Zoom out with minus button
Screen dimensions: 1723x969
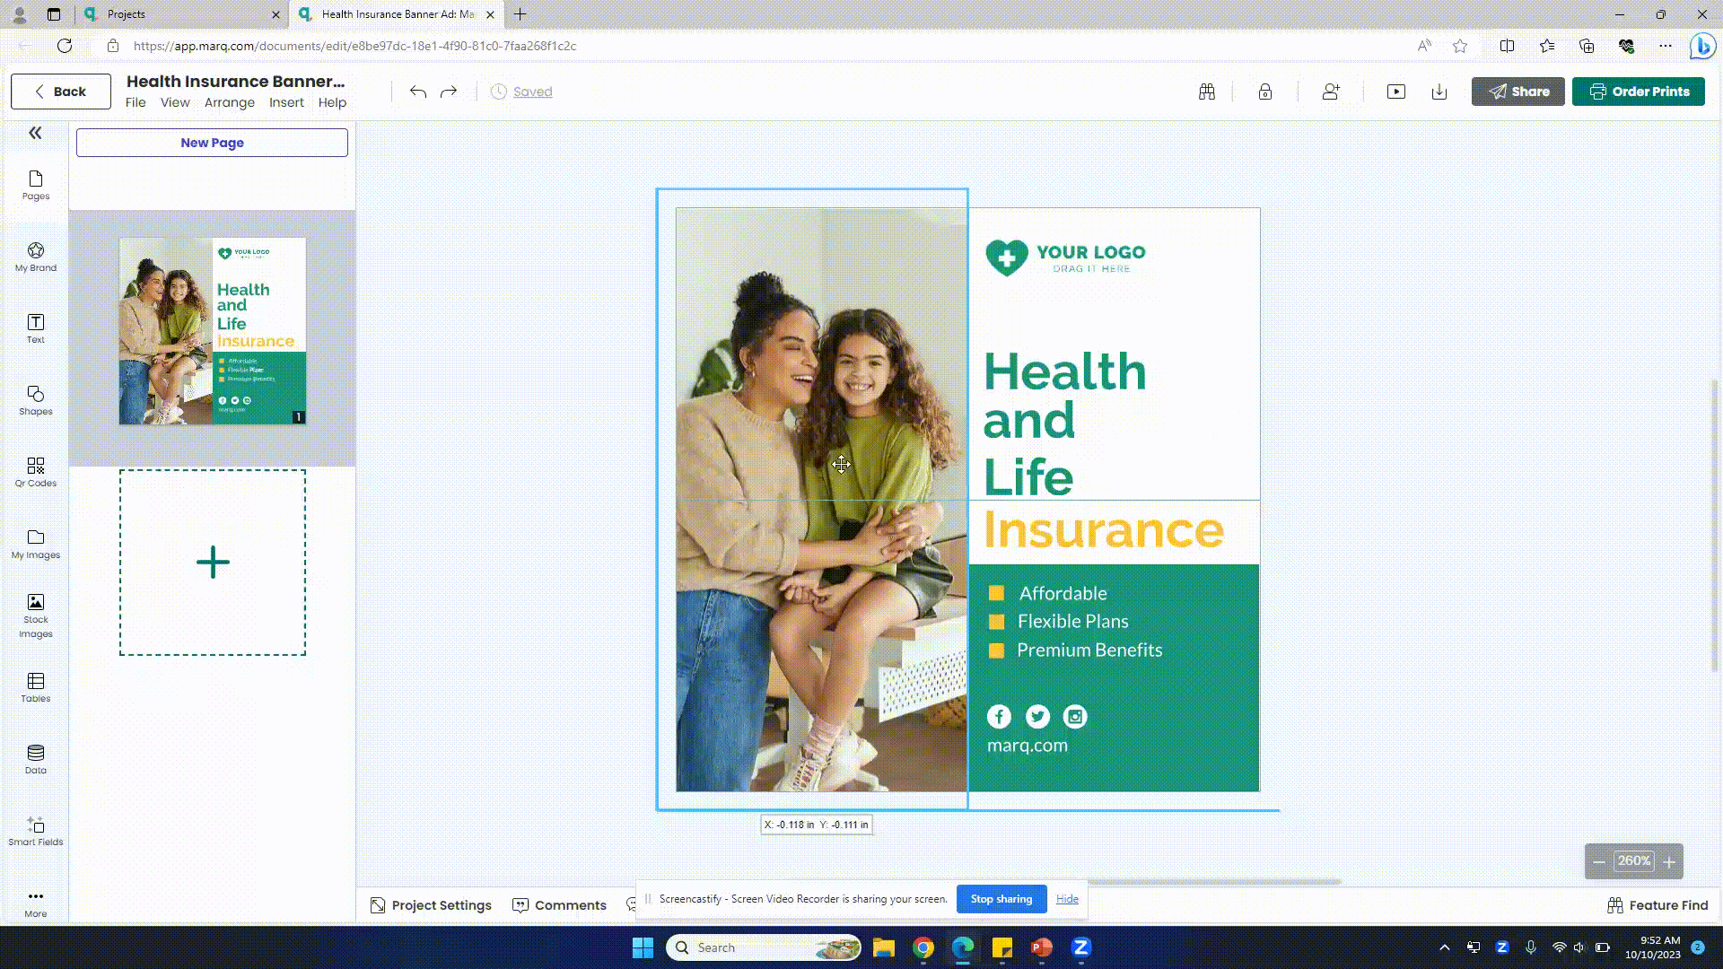click(x=1599, y=862)
